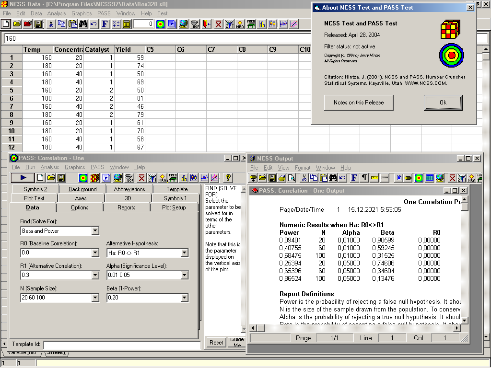The image size is (491, 368).
Task: Open the Analysis menu in NCSS Data window
Action: point(56,13)
